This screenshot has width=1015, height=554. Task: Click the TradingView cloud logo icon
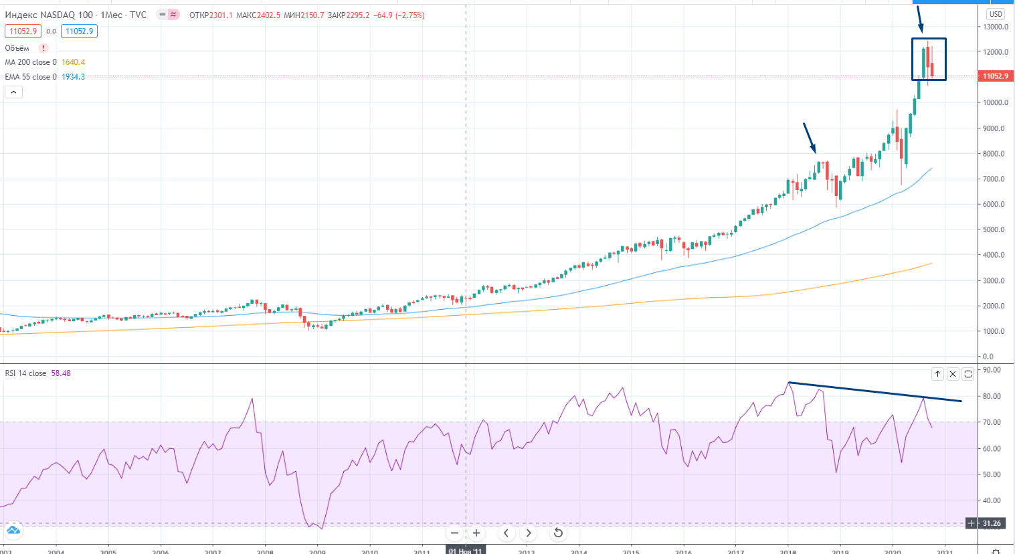(13, 531)
